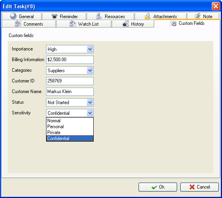Discard changes with the Cancel button
Image resolution: width=222 pixels, height=198 pixels.
coord(200,187)
